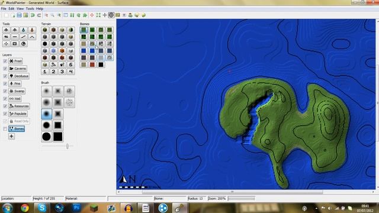Image resolution: width=379 pixels, height=213 pixels.
Task: Click the "Radius: 13" status bar text
Action: click(195, 199)
